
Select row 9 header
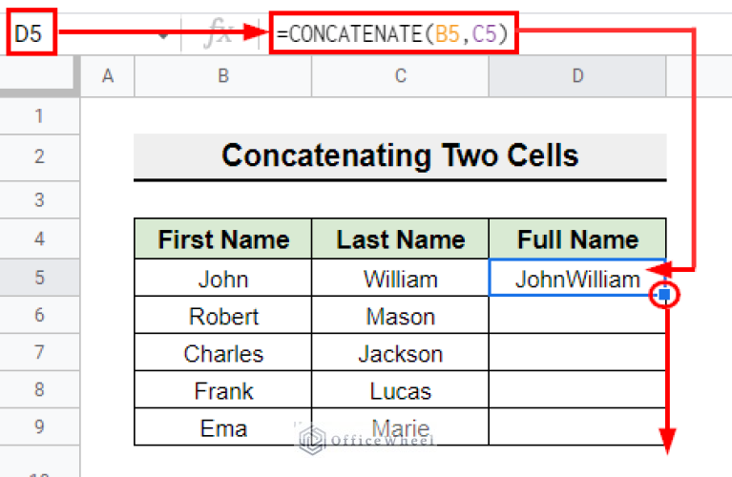[x=39, y=428]
